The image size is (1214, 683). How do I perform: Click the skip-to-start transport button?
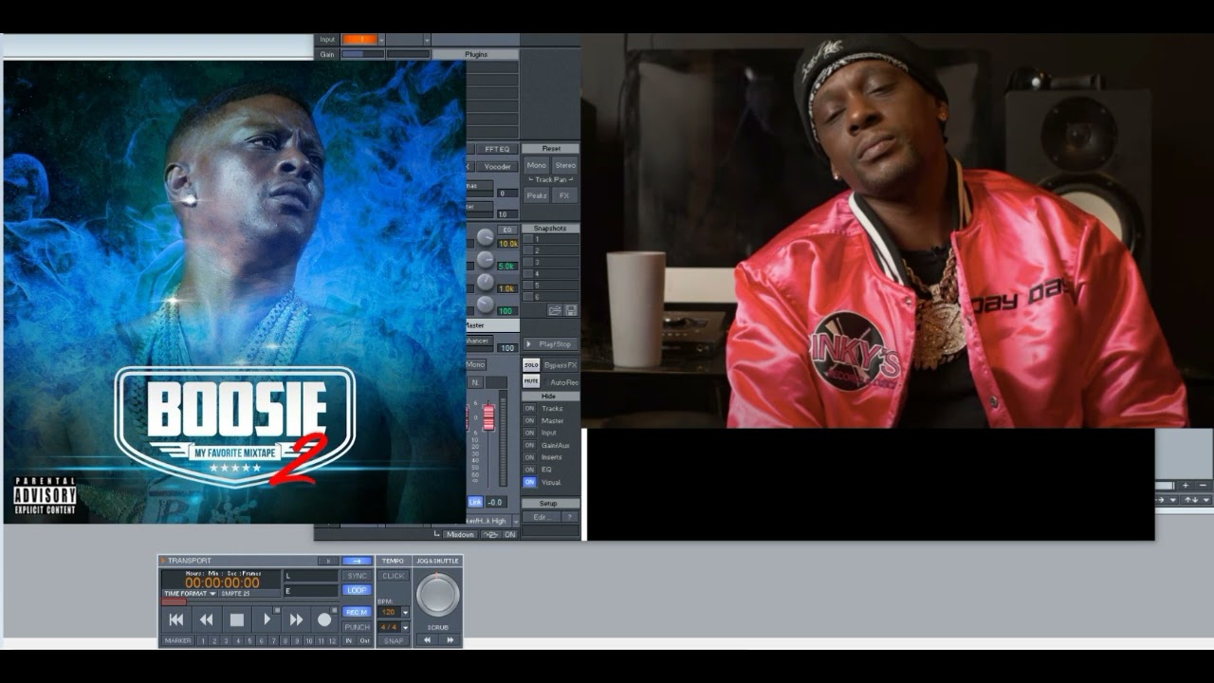click(176, 619)
